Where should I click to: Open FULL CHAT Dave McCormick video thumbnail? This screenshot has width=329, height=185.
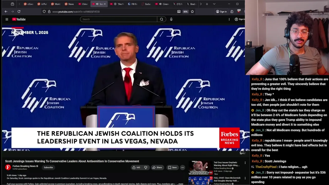click(200, 181)
